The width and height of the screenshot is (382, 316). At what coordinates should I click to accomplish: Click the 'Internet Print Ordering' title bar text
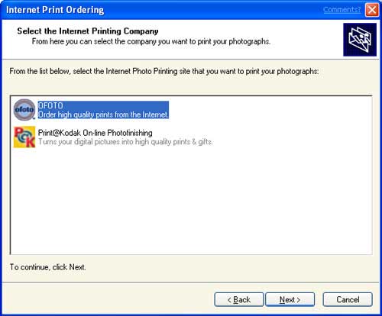(55, 10)
